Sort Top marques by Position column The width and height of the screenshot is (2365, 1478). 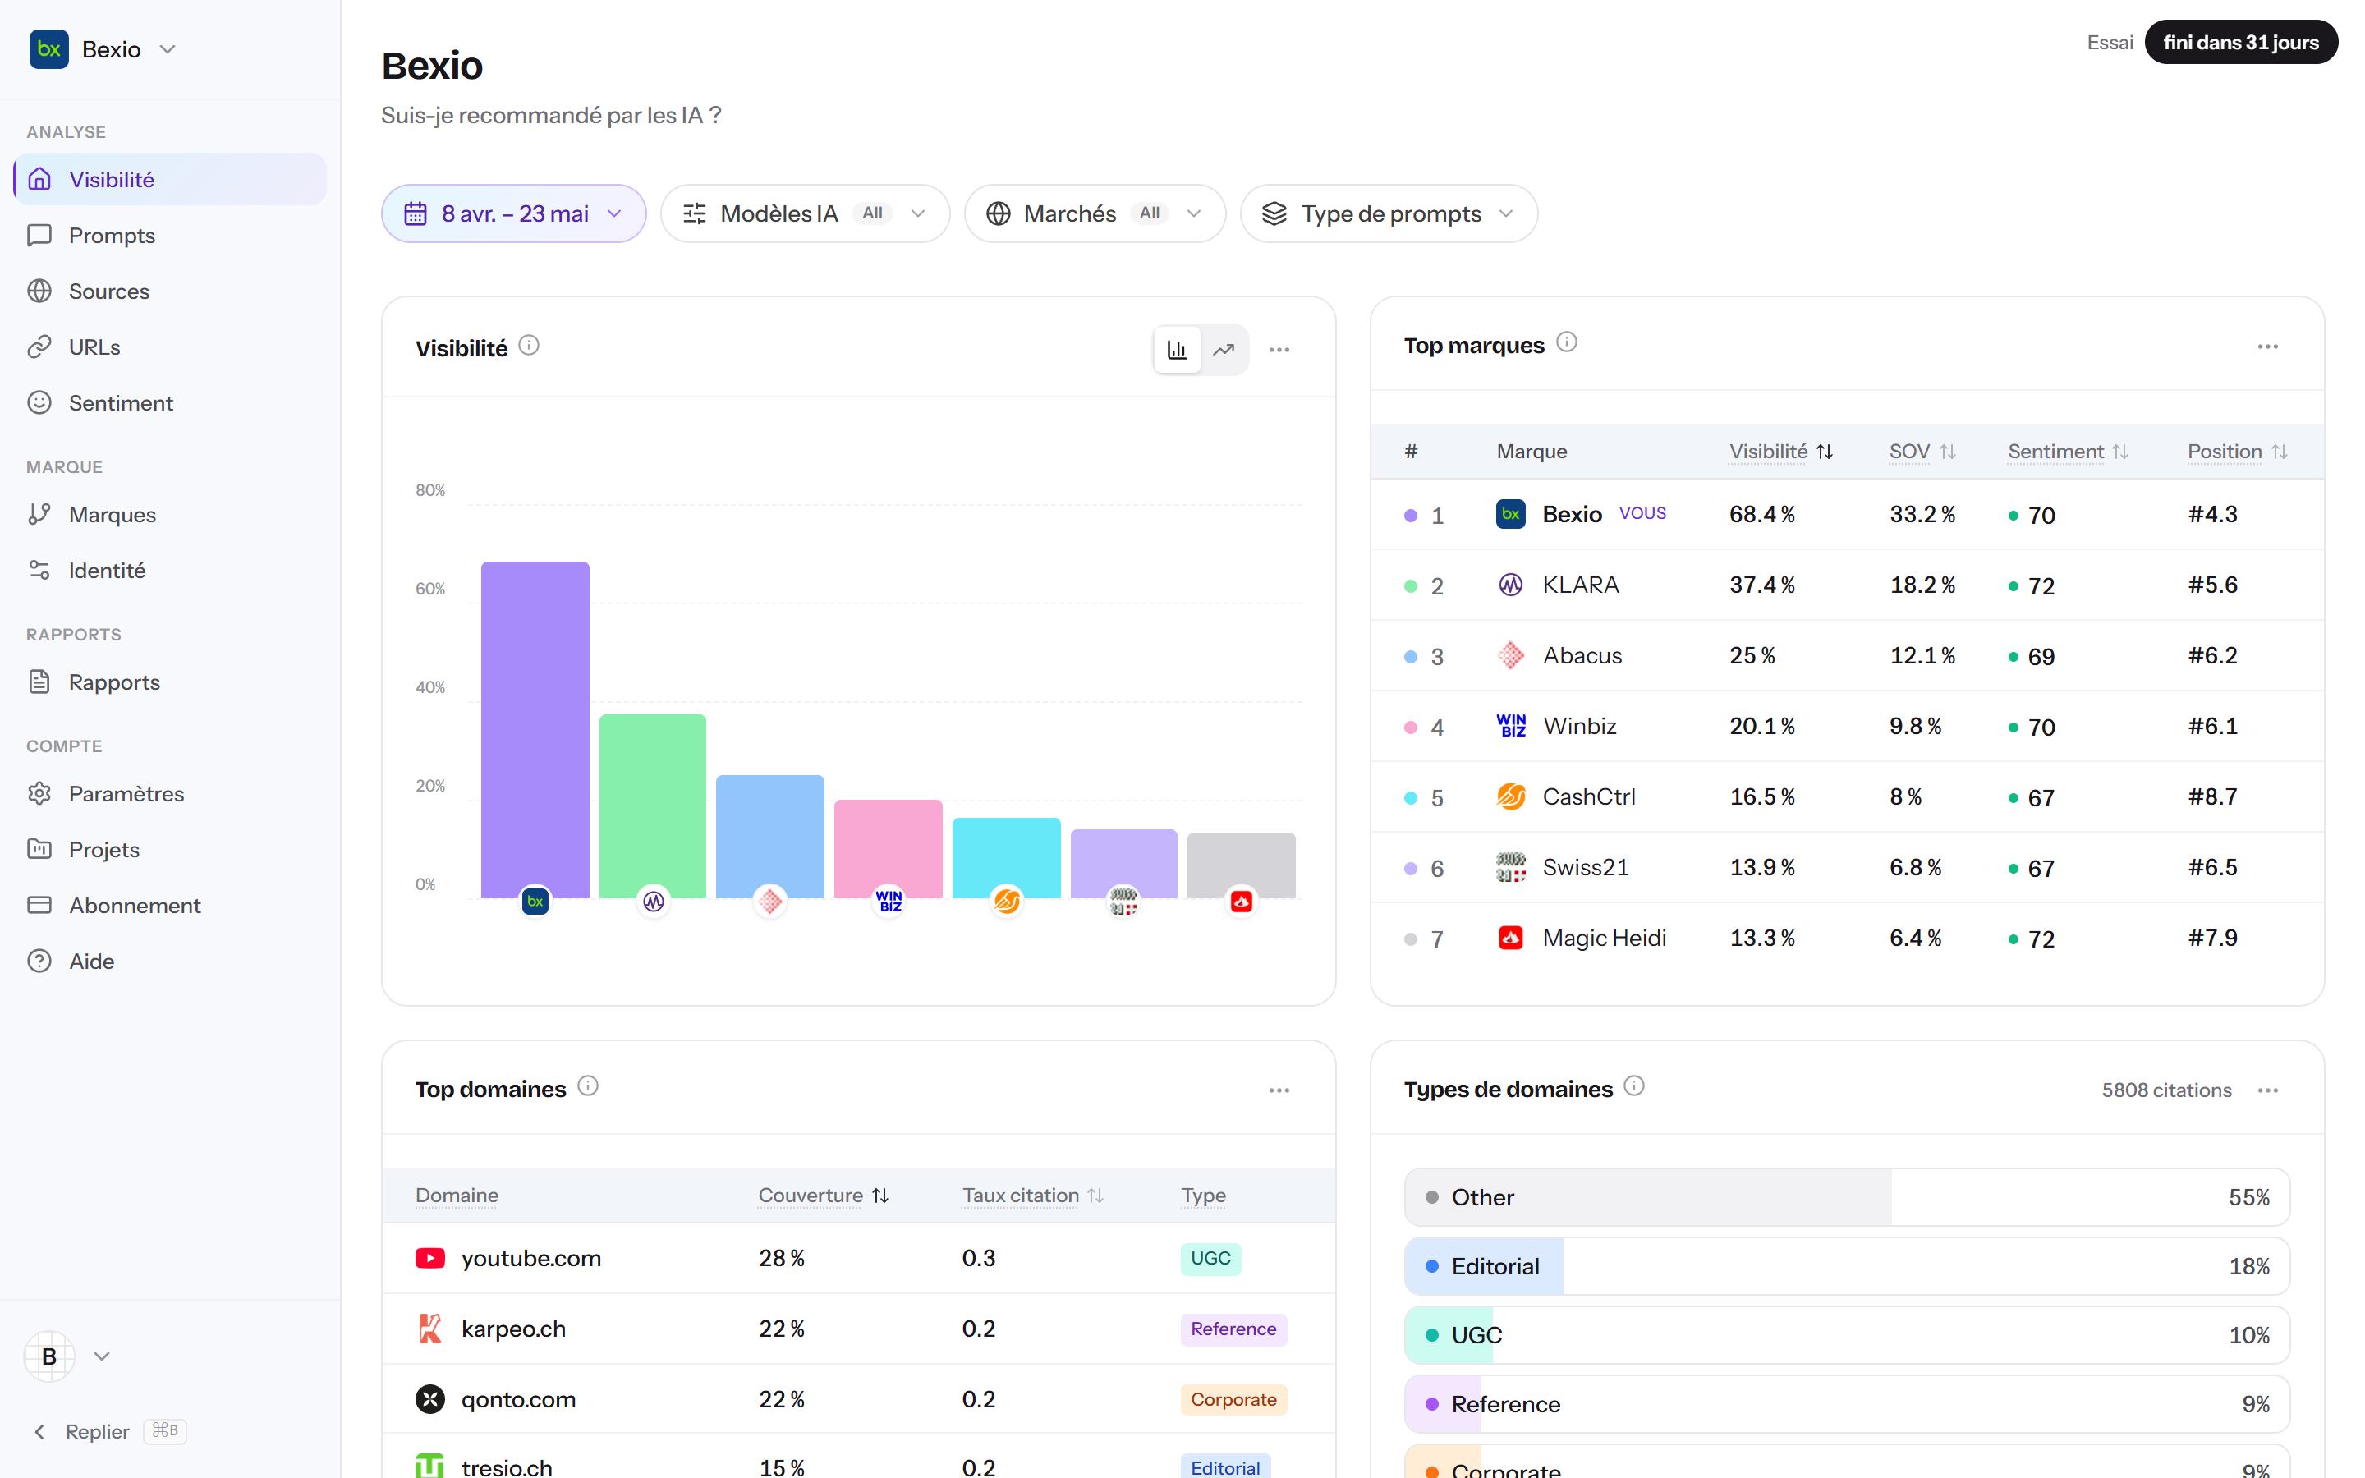pos(2237,451)
